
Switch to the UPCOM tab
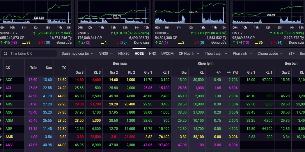point(167,54)
